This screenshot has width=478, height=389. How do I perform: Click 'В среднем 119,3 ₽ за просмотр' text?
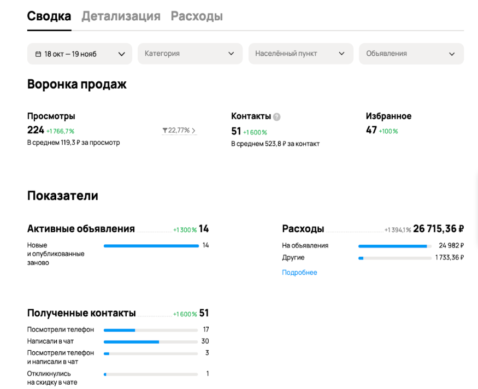(73, 143)
